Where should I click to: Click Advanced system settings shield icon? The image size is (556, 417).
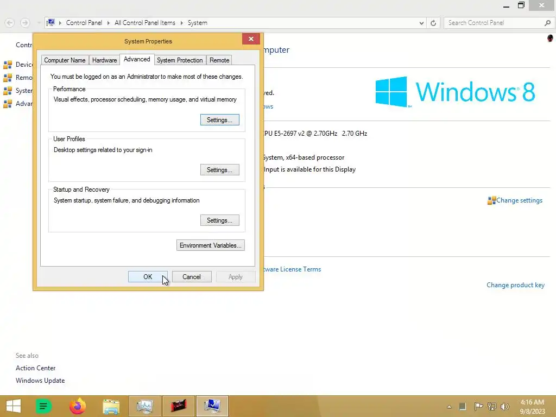pyautogui.click(x=8, y=104)
